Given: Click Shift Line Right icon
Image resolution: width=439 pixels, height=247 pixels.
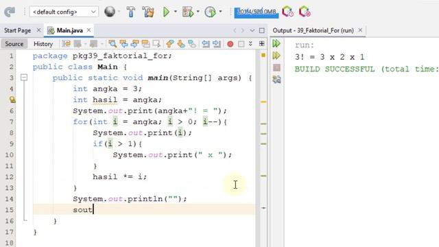Looking at the screenshot, I should point(217,44).
